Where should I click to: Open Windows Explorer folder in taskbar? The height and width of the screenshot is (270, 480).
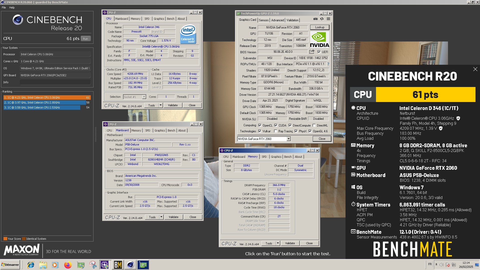click(x=43, y=265)
